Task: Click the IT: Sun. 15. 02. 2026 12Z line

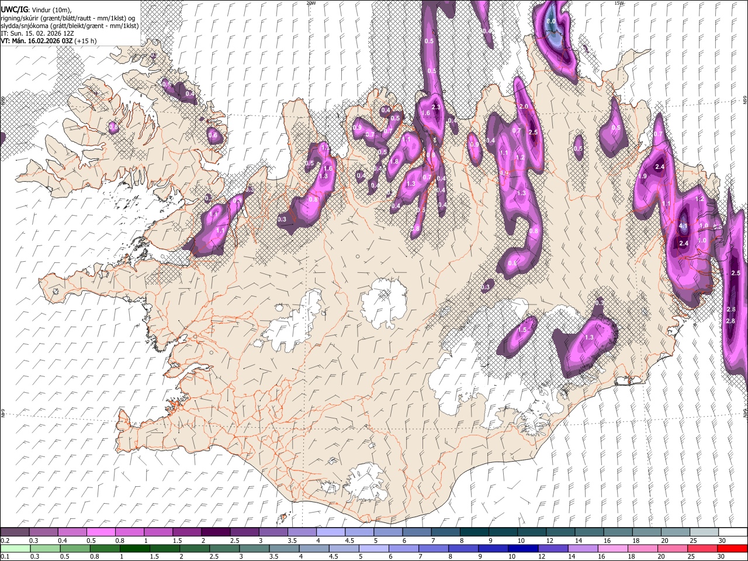Action: 37,33
